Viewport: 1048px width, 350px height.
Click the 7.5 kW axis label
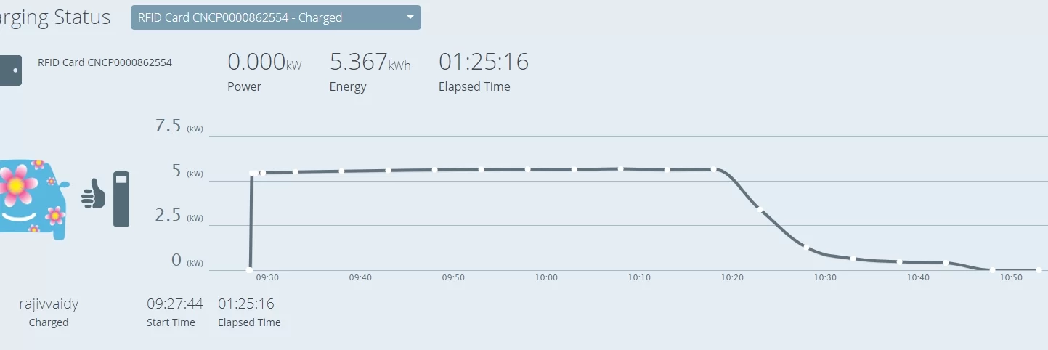(168, 126)
